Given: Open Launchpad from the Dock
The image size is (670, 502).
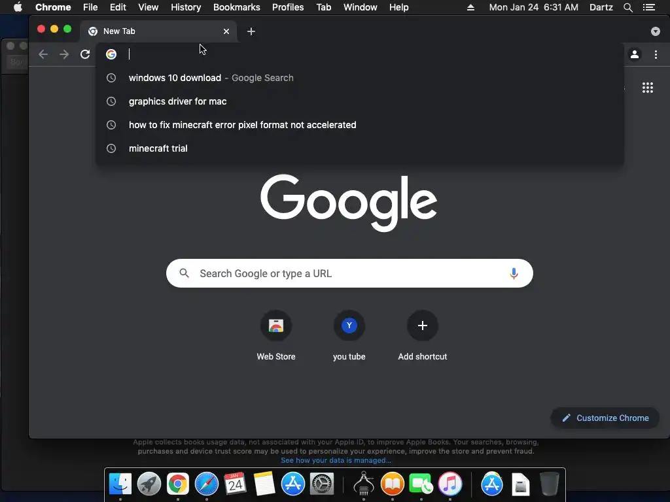Looking at the screenshot, I should coord(149,484).
